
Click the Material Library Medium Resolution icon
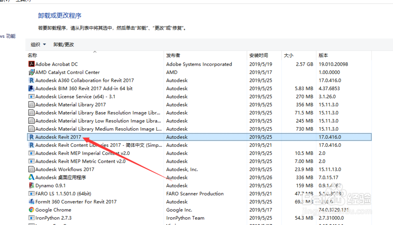[31, 129]
